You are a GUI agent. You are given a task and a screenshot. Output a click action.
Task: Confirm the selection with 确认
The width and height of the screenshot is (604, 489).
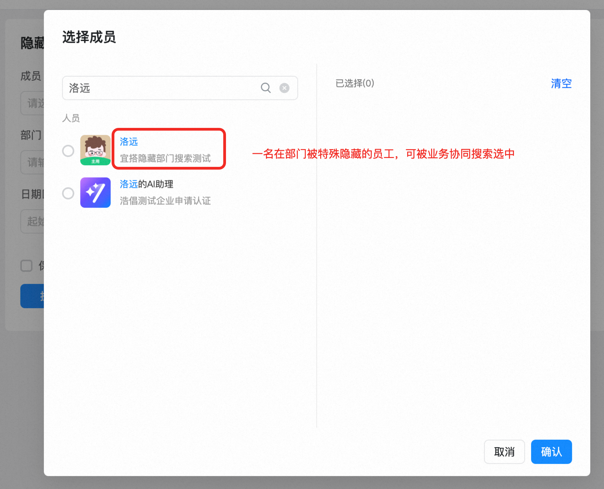(x=551, y=452)
